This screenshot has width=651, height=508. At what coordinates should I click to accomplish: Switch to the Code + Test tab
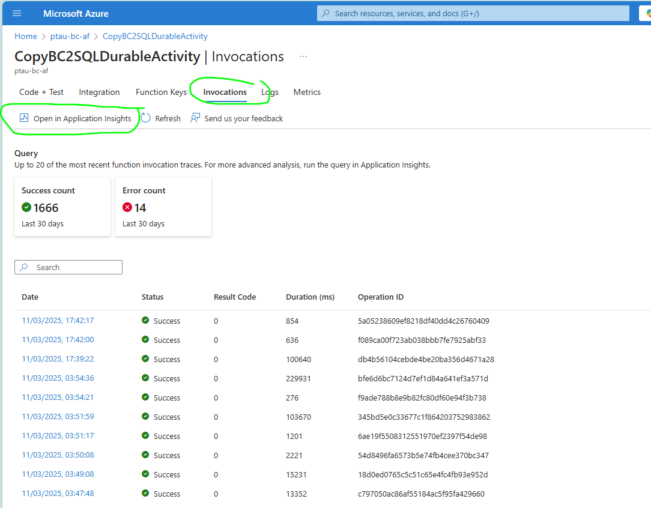(41, 92)
